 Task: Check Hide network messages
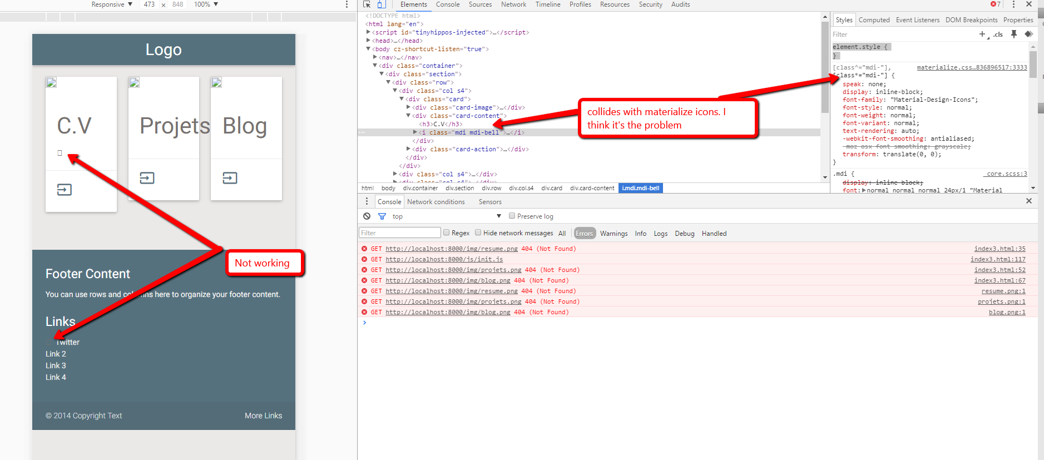[x=478, y=233]
